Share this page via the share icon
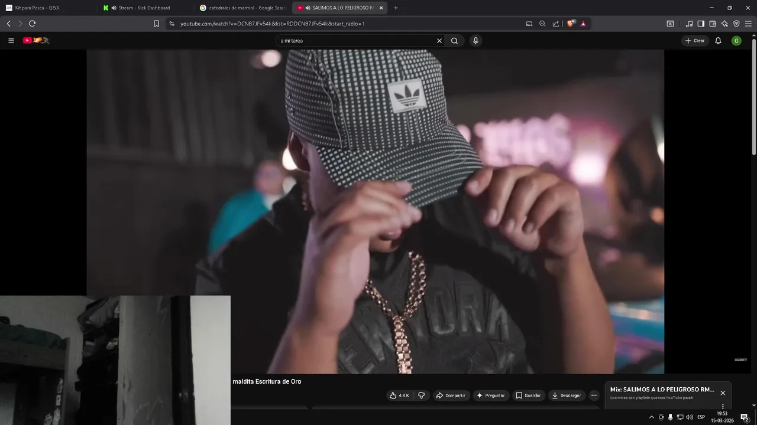Screen dimensions: 757x425 (x=555, y=24)
